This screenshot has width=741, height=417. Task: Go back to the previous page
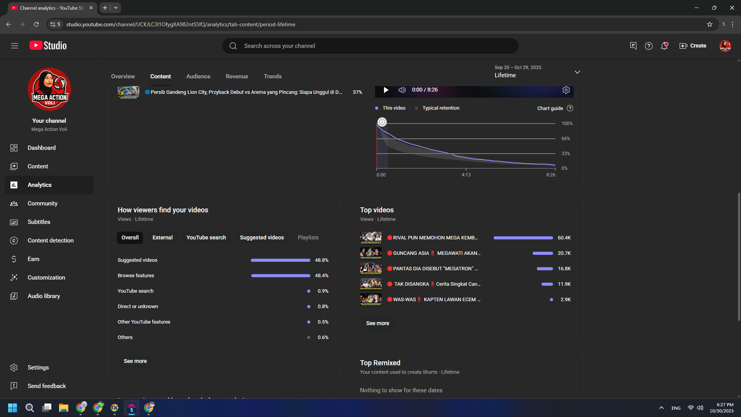[8, 24]
